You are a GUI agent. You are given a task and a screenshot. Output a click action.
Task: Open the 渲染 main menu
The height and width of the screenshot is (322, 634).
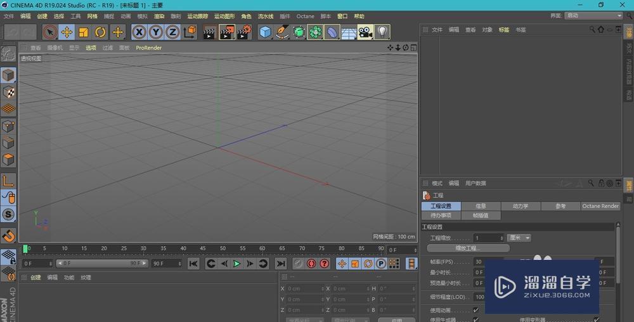coord(159,16)
